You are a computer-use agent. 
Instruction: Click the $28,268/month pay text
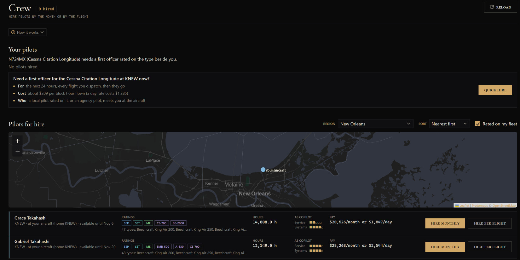pos(344,246)
